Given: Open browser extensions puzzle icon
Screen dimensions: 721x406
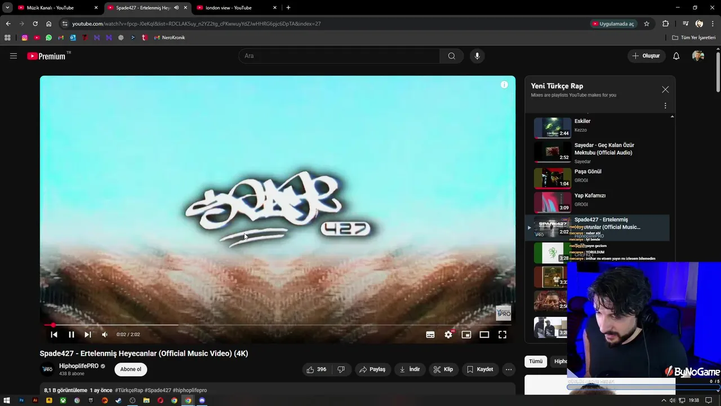Looking at the screenshot, I should pos(666,24).
